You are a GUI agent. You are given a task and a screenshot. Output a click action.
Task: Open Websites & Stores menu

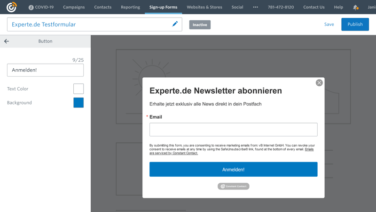click(x=204, y=7)
